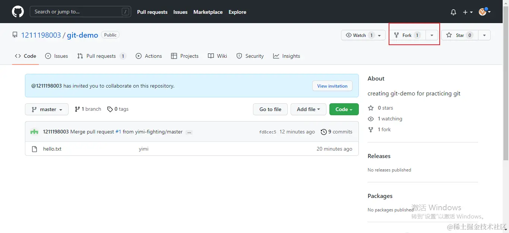Click the Fork button
This screenshot has height=233, width=509.
click(x=407, y=35)
